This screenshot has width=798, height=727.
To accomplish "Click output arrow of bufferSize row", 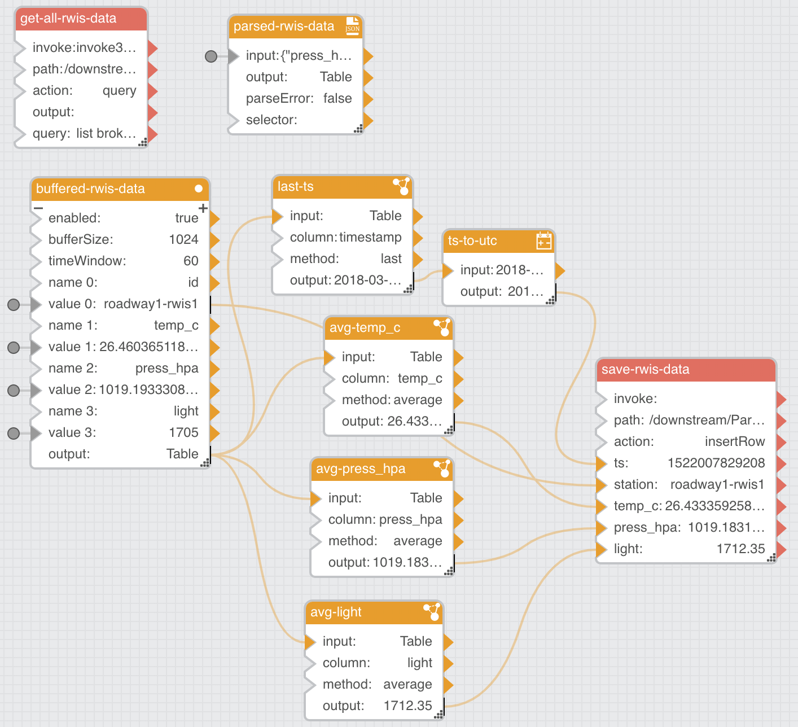I will [214, 240].
